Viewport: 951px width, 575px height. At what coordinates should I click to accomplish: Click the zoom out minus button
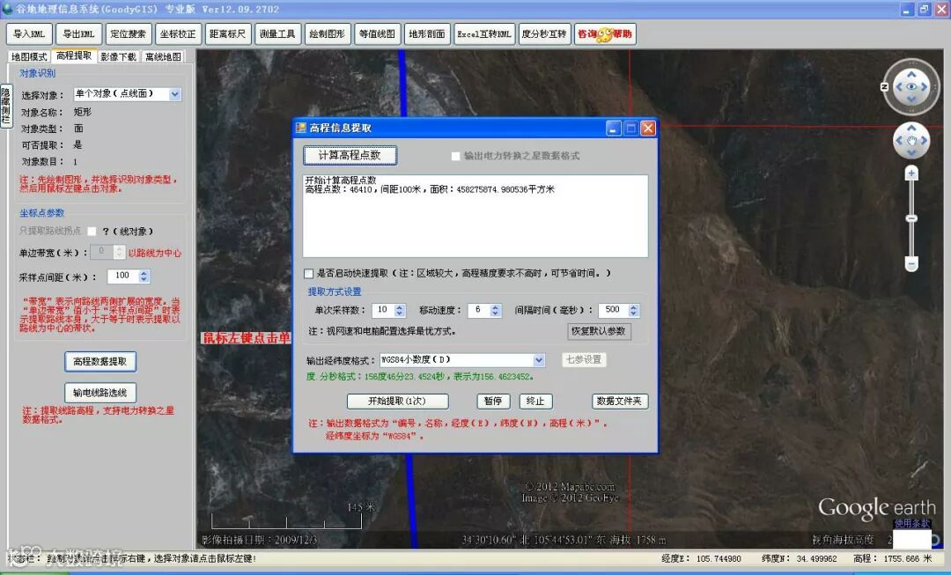point(911,263)
